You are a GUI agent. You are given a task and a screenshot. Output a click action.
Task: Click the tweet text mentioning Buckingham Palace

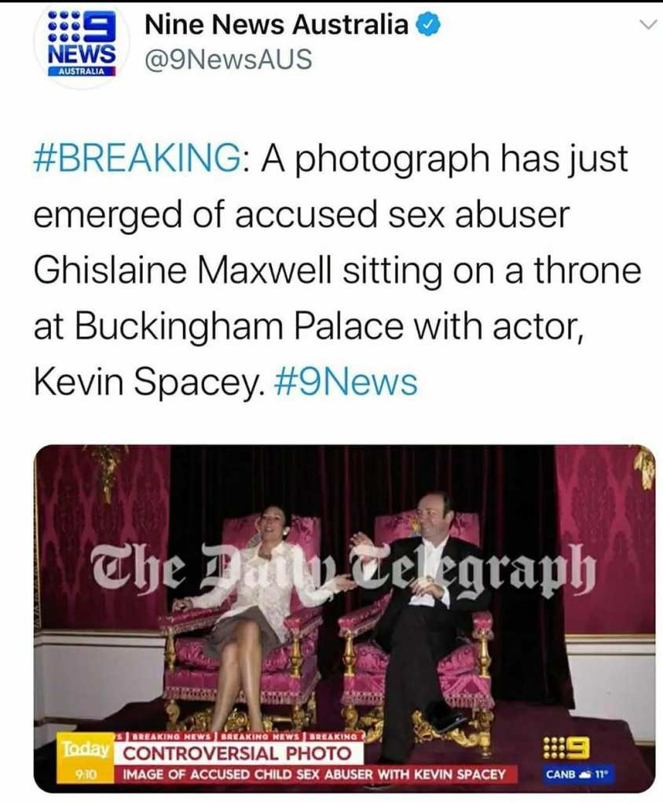click(338, 270)
